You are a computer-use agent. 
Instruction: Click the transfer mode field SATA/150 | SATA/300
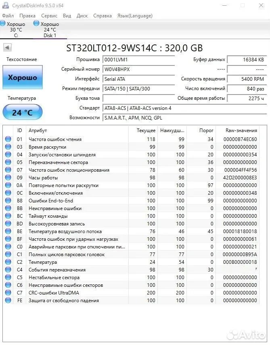(x=139, y=88)
